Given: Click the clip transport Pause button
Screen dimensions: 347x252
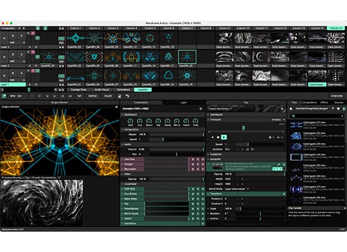Looking at the screenshot, I should pyautogui.click(x=218, y=137).
